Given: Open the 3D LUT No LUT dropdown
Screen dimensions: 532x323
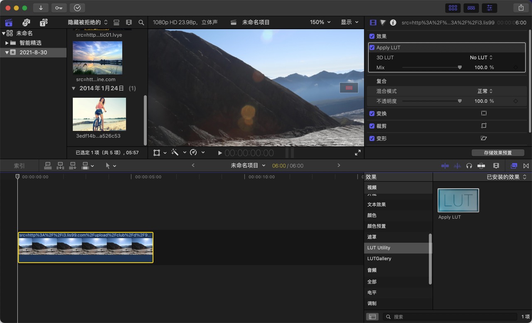Looking at the screenshot, I should click(x=481, y=58).
